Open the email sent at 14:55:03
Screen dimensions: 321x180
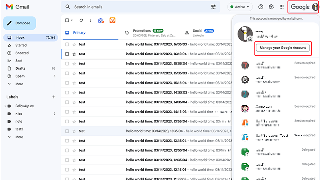pos(146,92)
